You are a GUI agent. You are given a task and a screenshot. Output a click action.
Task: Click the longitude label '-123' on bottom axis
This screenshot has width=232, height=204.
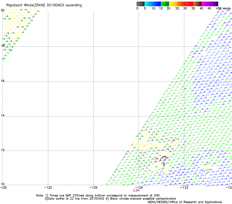(184, 188)
